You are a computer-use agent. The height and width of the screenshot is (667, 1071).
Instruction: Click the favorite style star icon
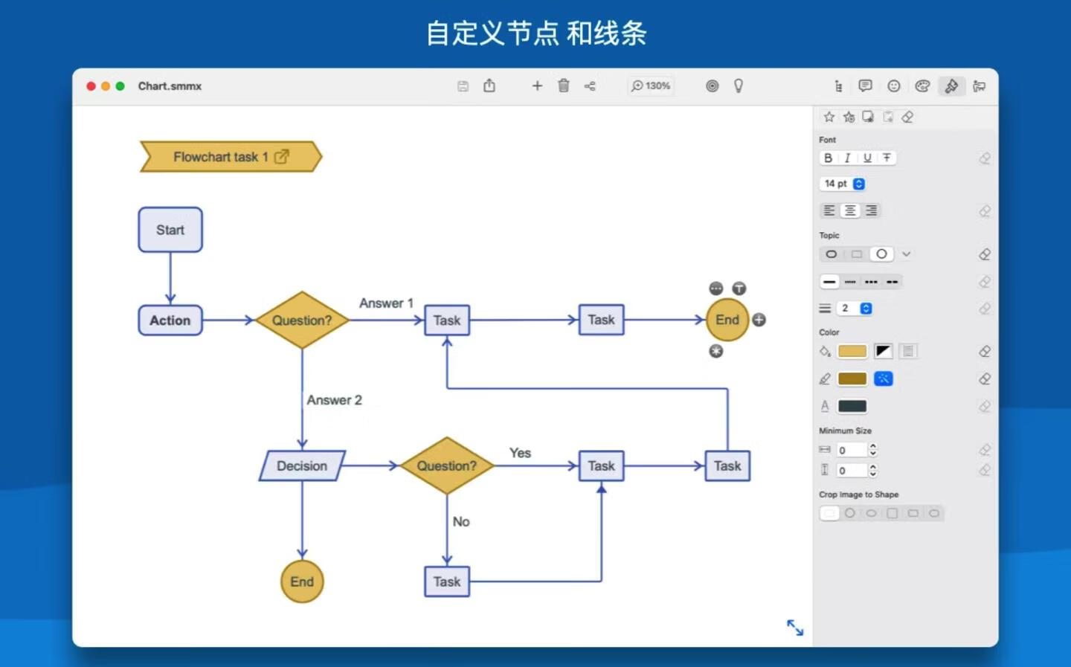click(x=829, y=117)
